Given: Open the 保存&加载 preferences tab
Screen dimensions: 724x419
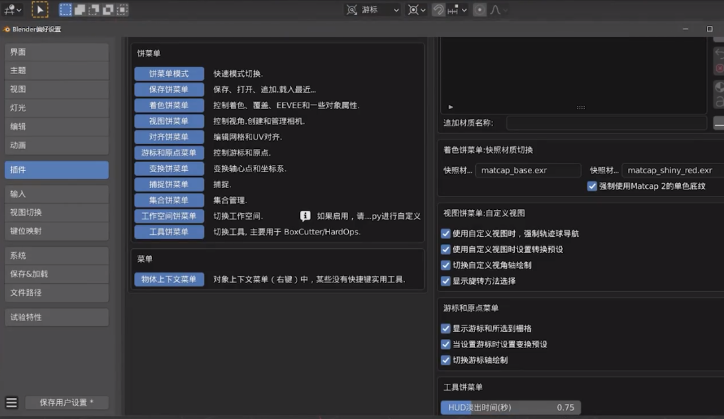Looking at the screenshot, I should [57, 274].
